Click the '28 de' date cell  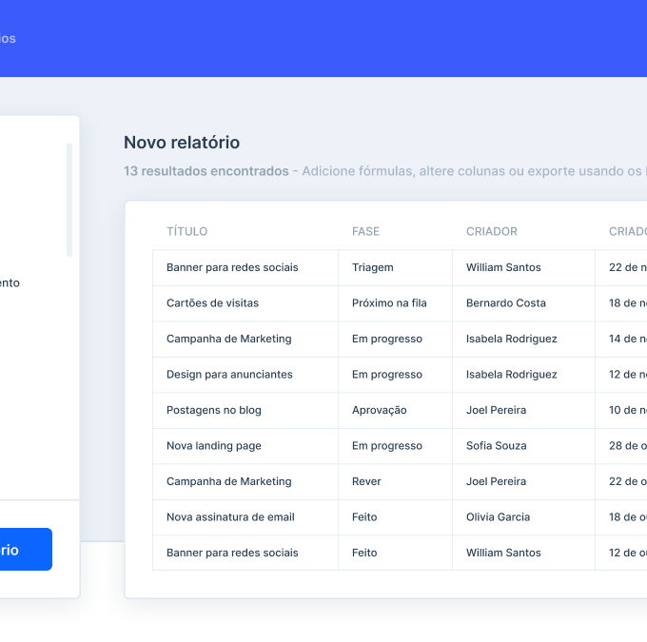621,446
